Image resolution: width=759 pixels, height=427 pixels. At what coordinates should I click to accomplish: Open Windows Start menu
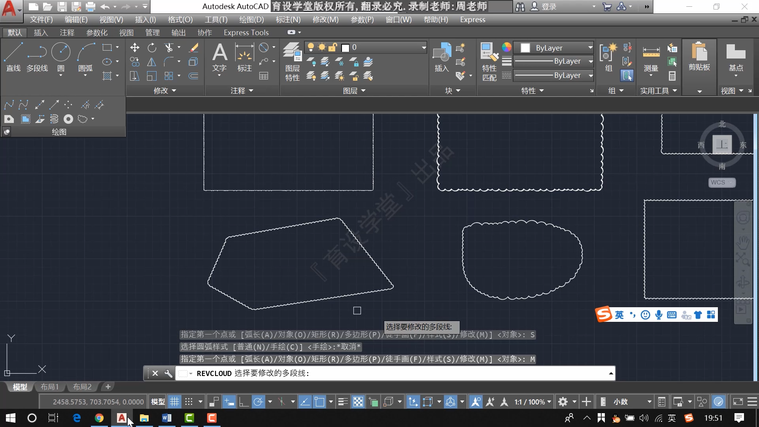tap(11, 418)
